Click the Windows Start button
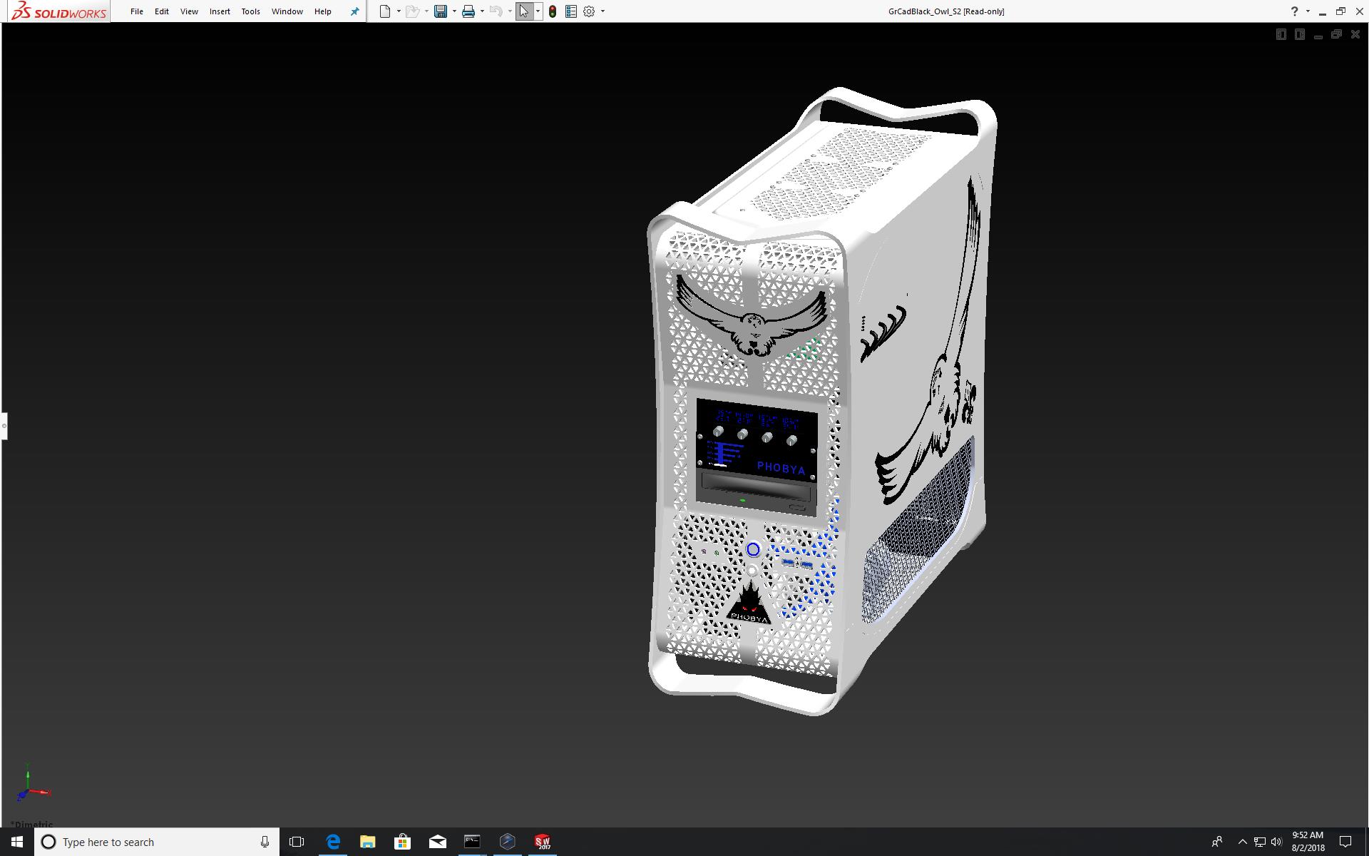The width and height of the screenshot is (1369, 856). (17, 842)
